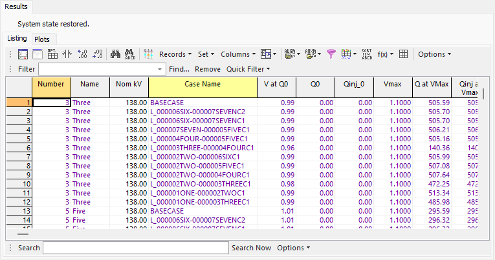The image size is (495, 260).
Task: Click Search Now button
Action: (251, 248)
